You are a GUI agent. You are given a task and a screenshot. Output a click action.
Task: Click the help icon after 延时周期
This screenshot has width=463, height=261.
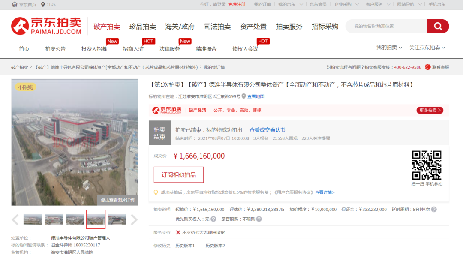[434, 209]
